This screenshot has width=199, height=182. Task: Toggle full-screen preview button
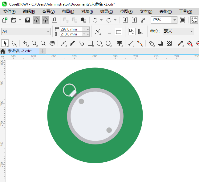[x=183, y=20]
